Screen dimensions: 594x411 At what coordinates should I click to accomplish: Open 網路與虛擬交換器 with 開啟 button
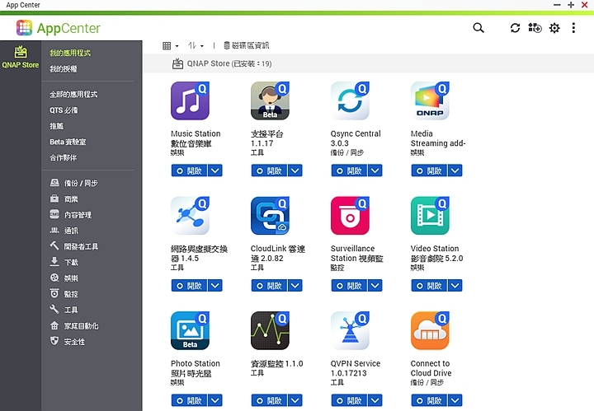pos(189,286)
